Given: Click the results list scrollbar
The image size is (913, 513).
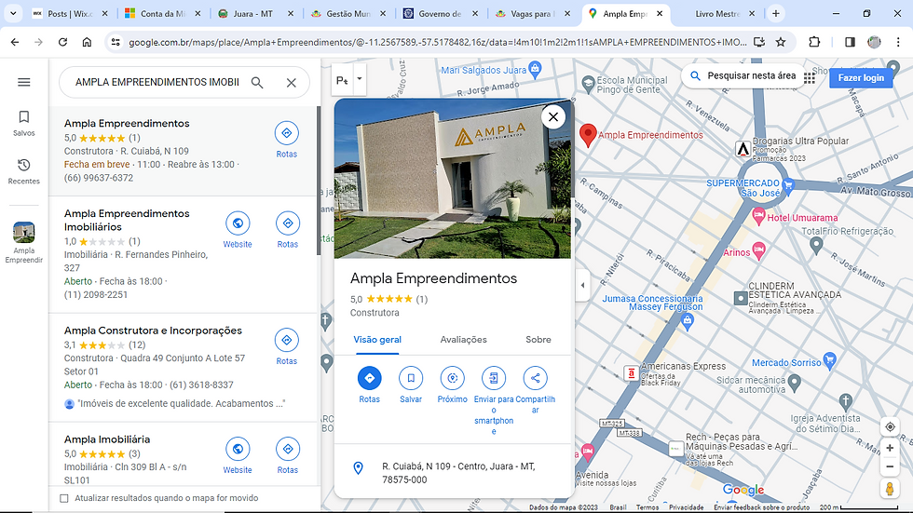Looking at the screenshot, I should [319, 181].
